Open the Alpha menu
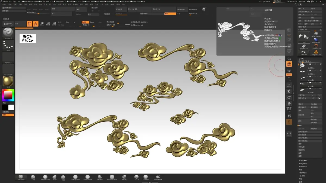 [4, 5]
